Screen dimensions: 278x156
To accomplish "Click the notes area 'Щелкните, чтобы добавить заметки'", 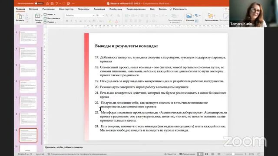I will [64, 147].
